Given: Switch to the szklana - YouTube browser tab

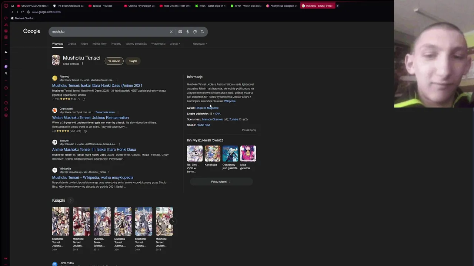Looking at the screenshot, I should pos(103,6).
